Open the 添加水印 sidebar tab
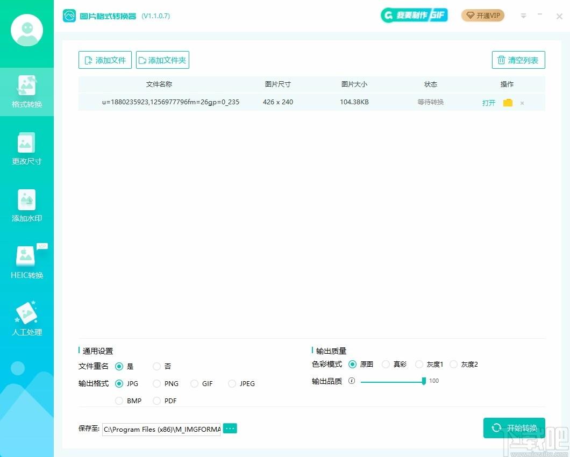 point(27,206)
